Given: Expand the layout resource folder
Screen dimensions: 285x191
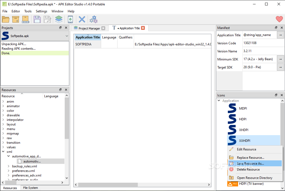Looking at the screenshot, I should 3,124.
